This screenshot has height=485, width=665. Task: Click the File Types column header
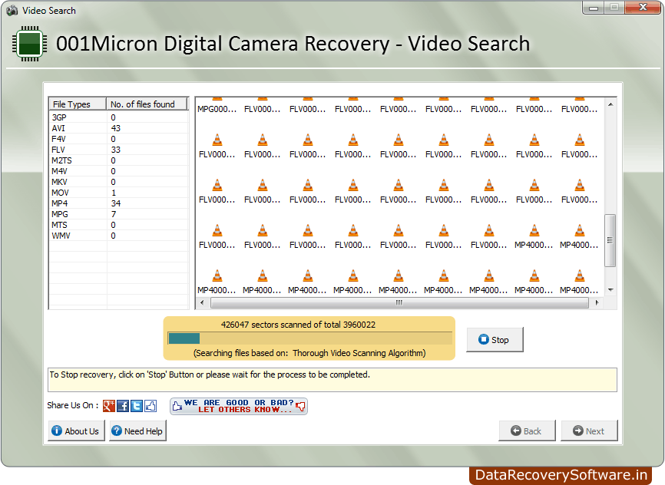pos(78,104)
